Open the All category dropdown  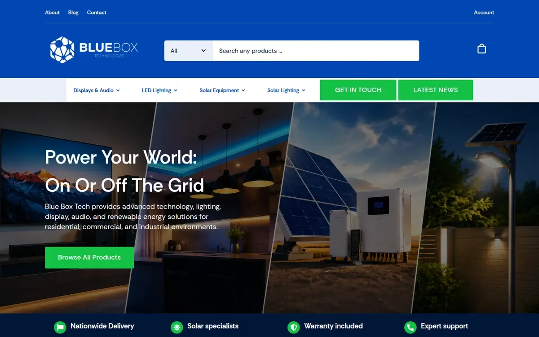point(189,51)
